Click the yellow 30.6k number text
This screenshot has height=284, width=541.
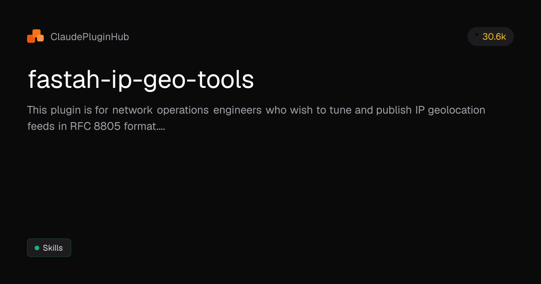(494, 37)
